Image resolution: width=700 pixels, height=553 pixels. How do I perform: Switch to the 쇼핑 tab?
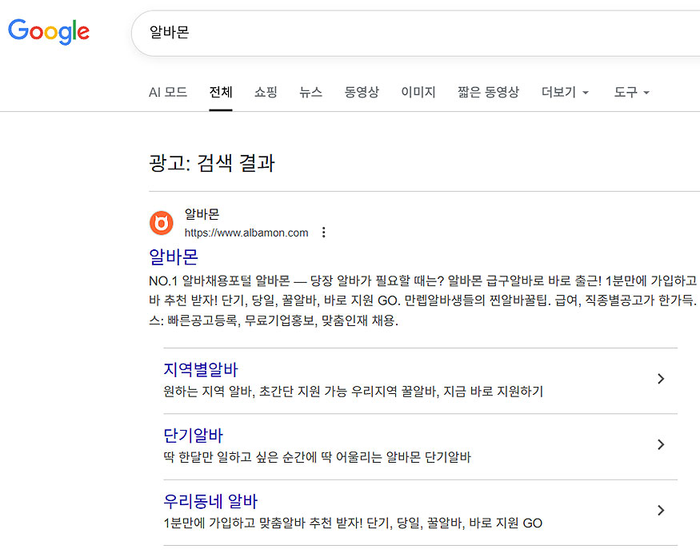coord(265,92)
